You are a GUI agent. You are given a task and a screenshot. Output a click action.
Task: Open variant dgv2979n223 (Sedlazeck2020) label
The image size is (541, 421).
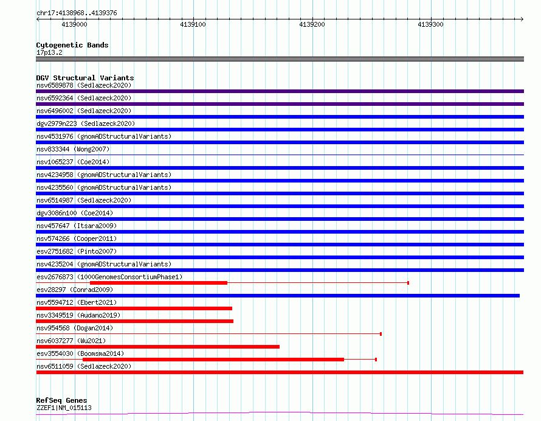(86, 124)
